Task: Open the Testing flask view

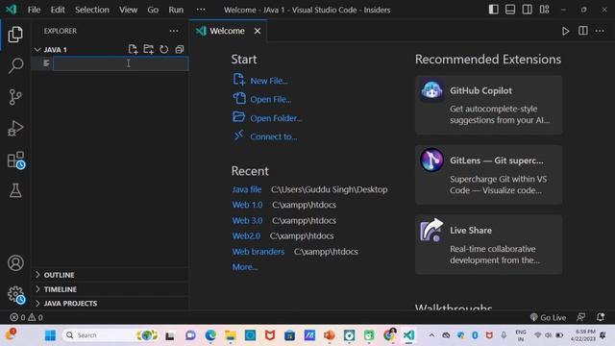Action: [x=15, y=190]
